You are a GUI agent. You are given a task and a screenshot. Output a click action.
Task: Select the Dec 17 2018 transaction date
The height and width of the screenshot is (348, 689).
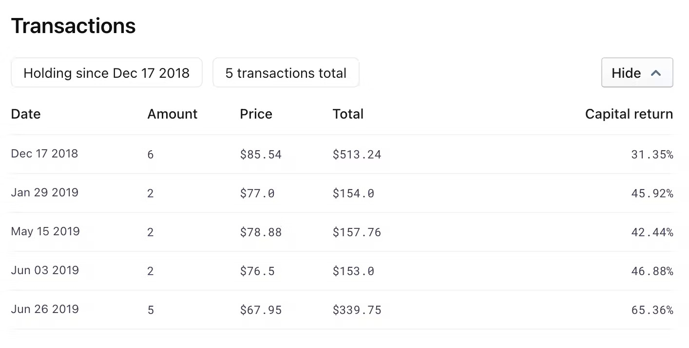pos(44,154)
